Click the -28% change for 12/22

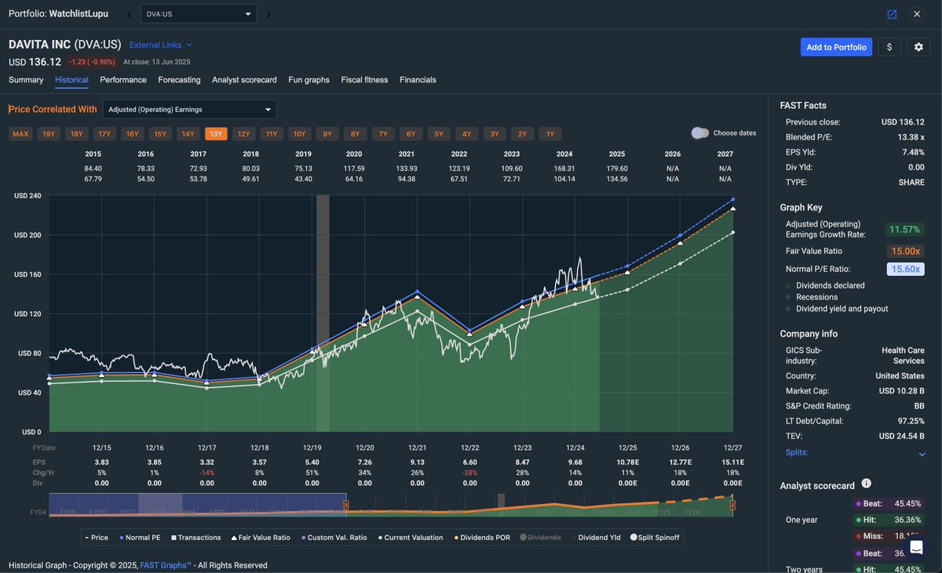click(470, 473)
